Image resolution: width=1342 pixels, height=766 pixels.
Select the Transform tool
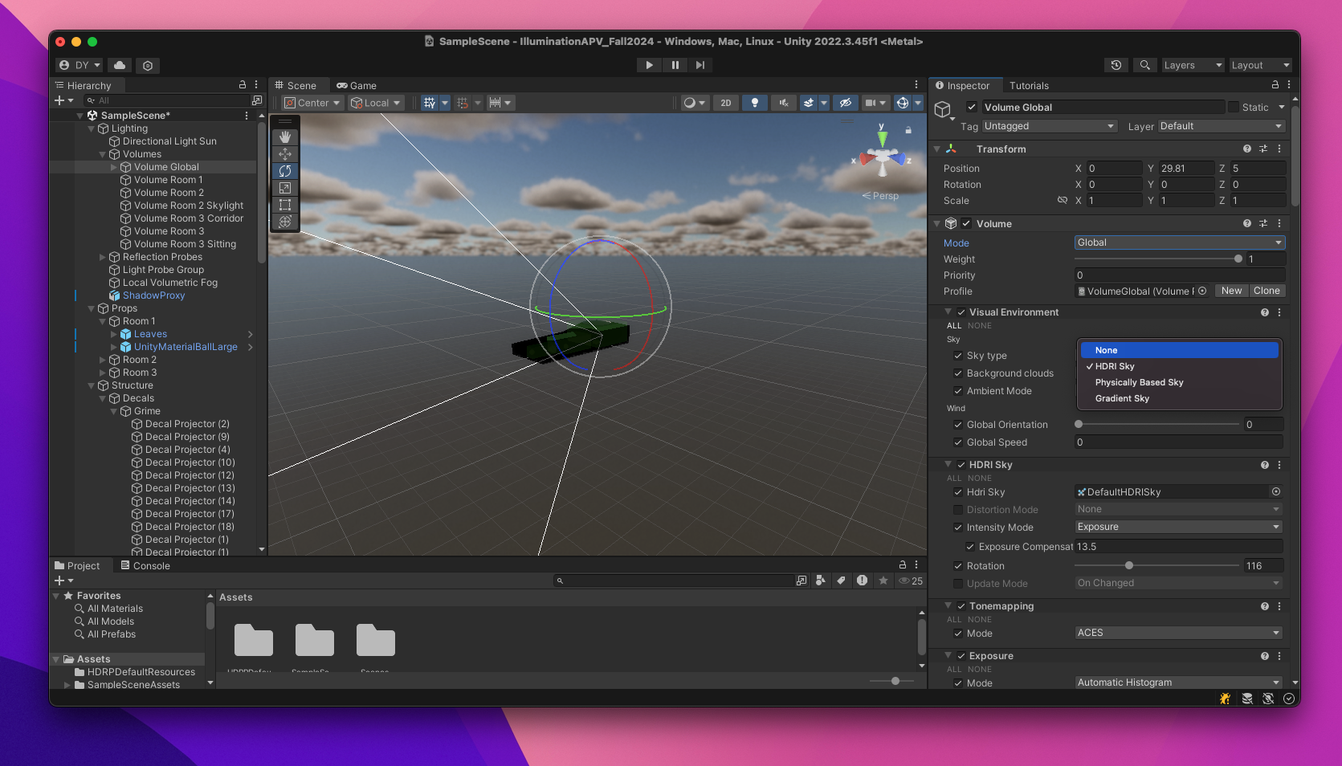tap(285, 222)
